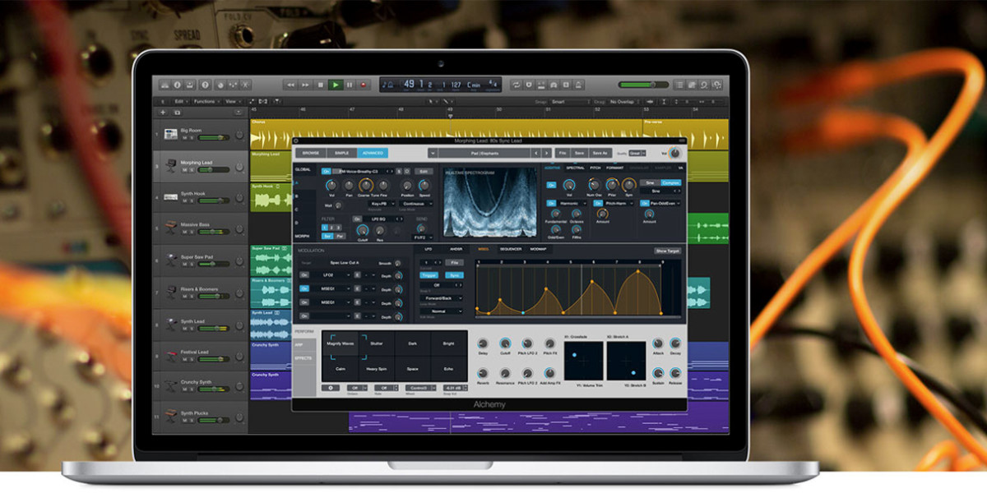Click the Alchemy master Vol knob
The height and width of the screenshot is (493, 987).
pos(674,153)
